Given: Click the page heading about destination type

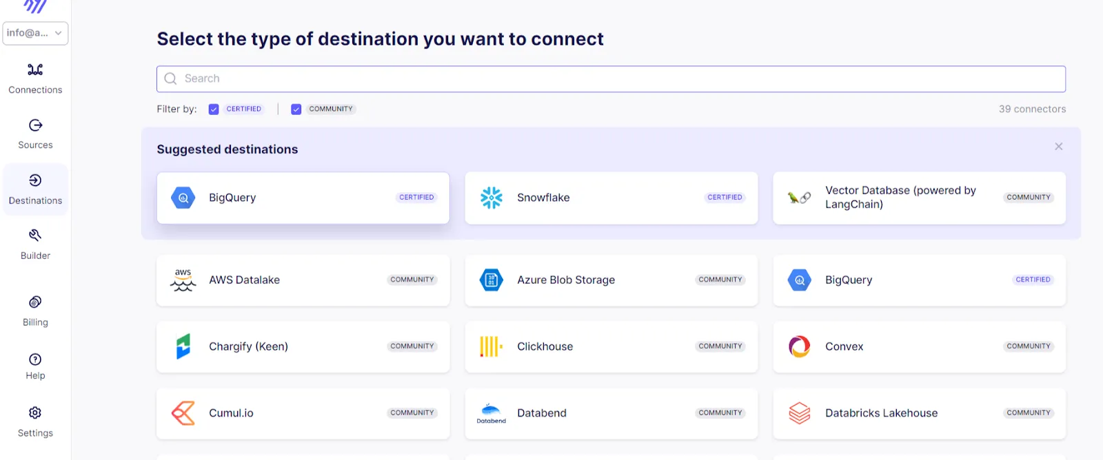Looking at the screenshot, I should [381, 39].
